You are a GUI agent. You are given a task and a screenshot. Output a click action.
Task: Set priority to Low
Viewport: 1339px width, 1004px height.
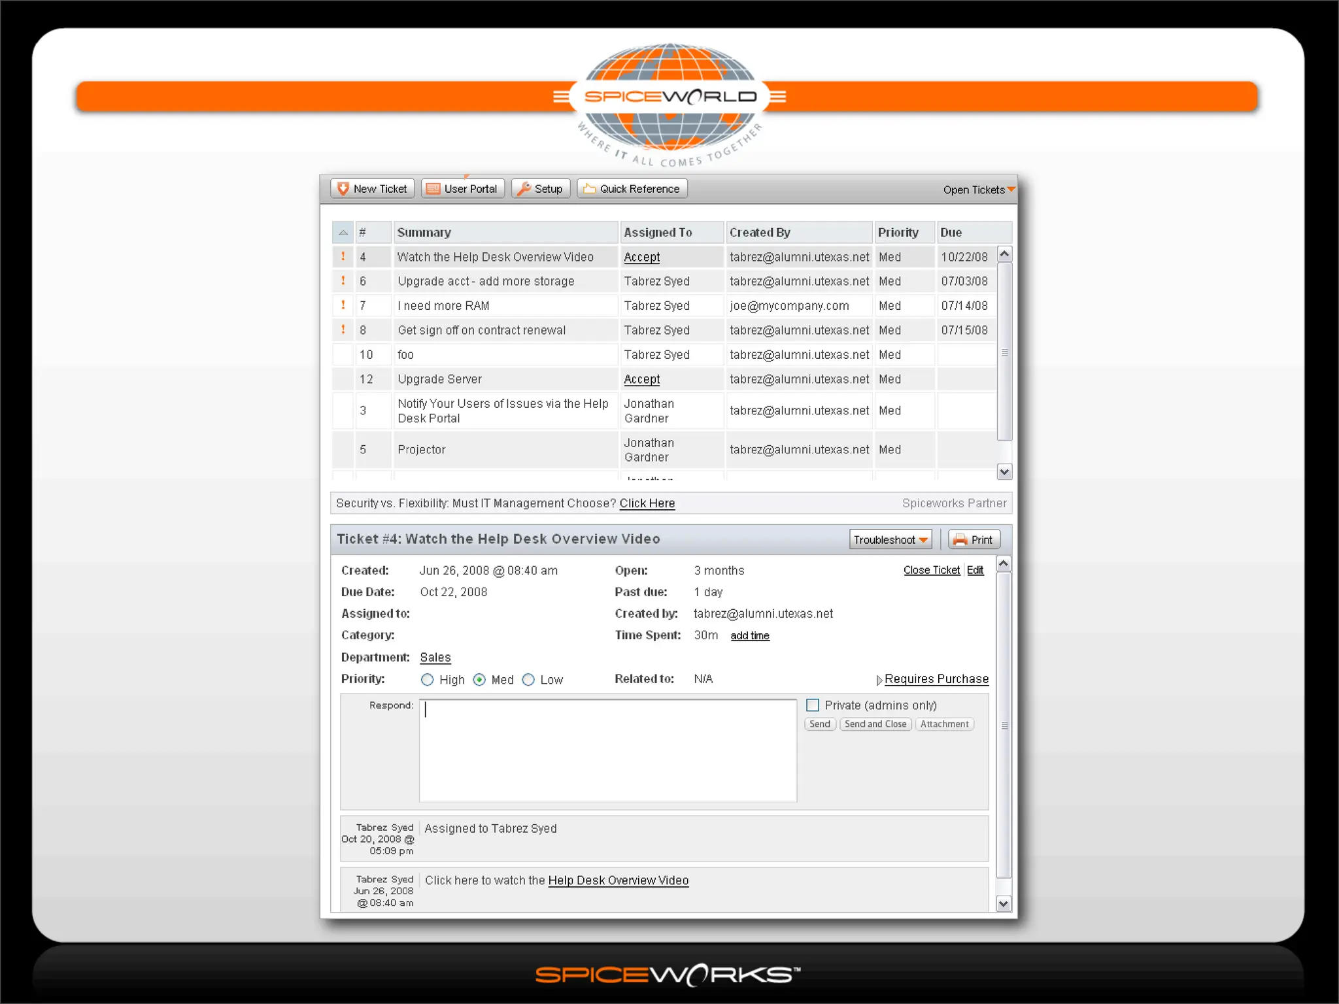click(x=528, y=680)
